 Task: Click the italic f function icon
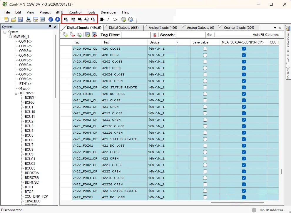108,19
